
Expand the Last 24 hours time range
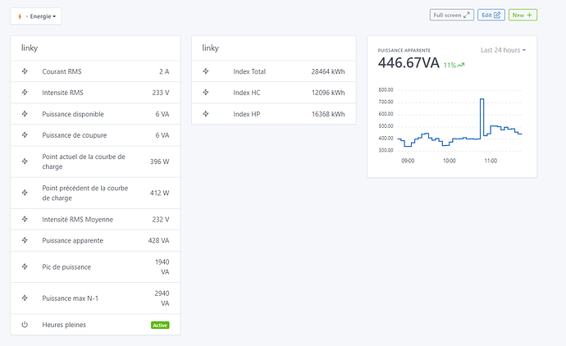[503, 50]
